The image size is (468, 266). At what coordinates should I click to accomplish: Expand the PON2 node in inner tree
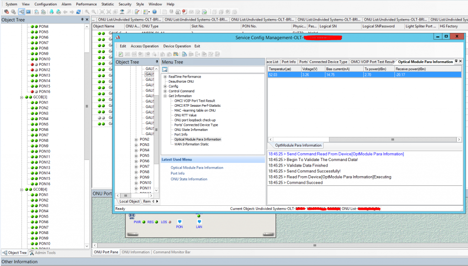[136, 139]
